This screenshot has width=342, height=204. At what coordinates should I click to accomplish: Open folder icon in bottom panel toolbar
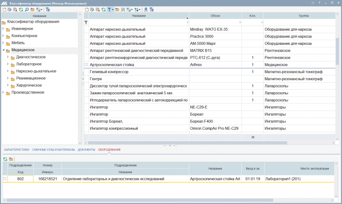click(11, 159)
